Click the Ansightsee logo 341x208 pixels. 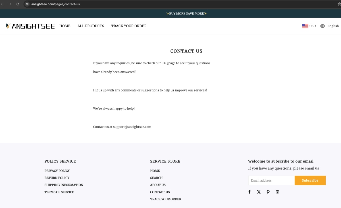tap(30, 26)
